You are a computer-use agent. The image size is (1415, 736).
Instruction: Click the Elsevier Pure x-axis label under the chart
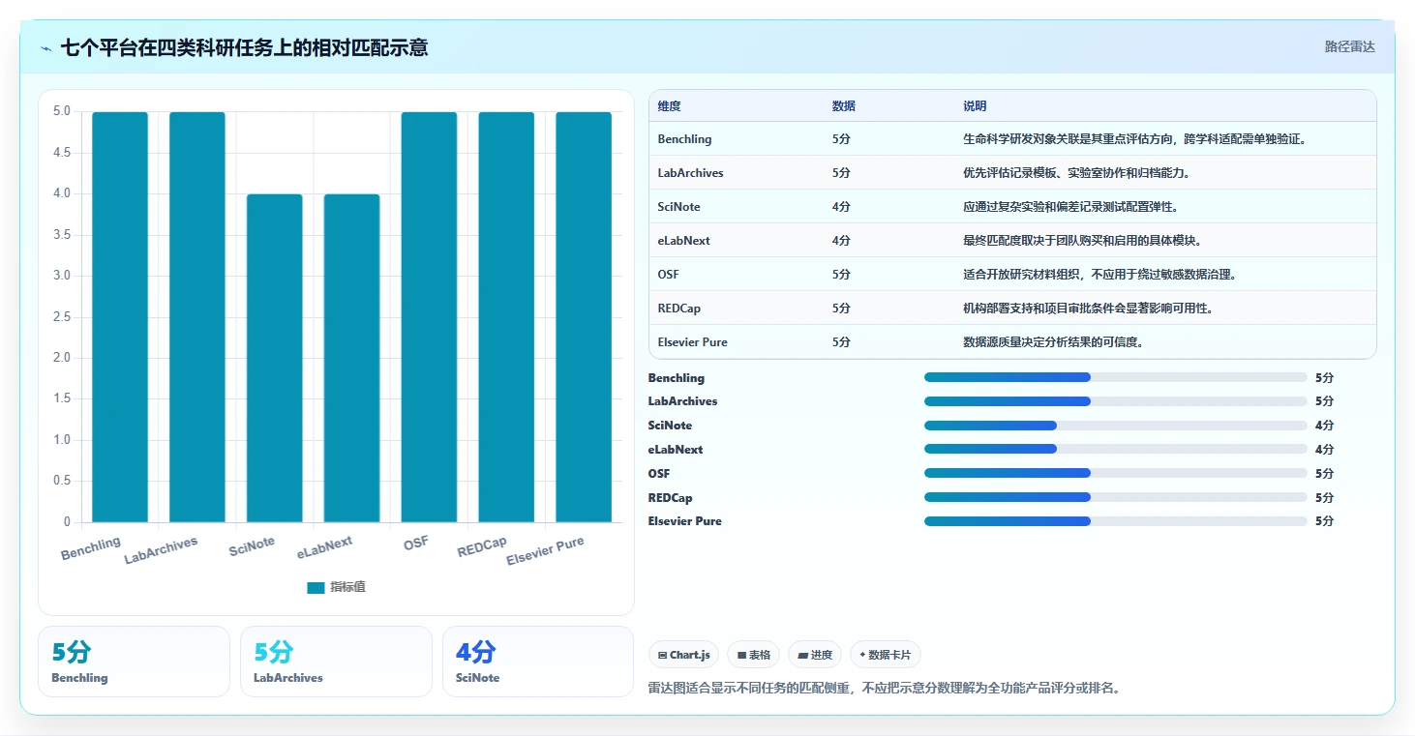click(x=546, y=551)
